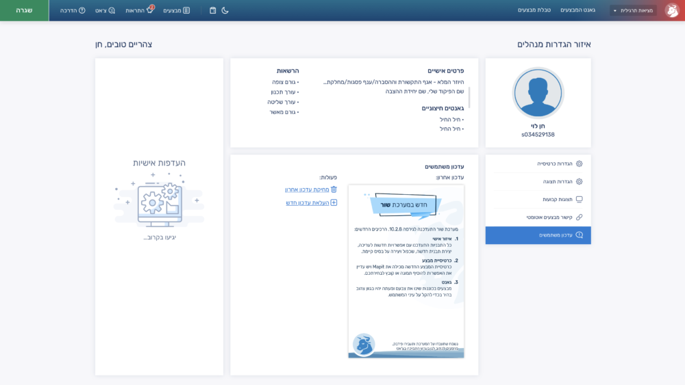Click the monitor icon beside תצוגות קבועות
This screenshot has width=685, height=385.
[x=580, y=199]
